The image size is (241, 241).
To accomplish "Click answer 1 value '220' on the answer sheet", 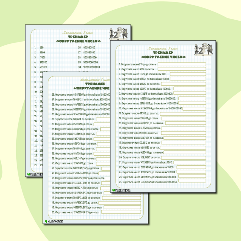I will (41, 48).
